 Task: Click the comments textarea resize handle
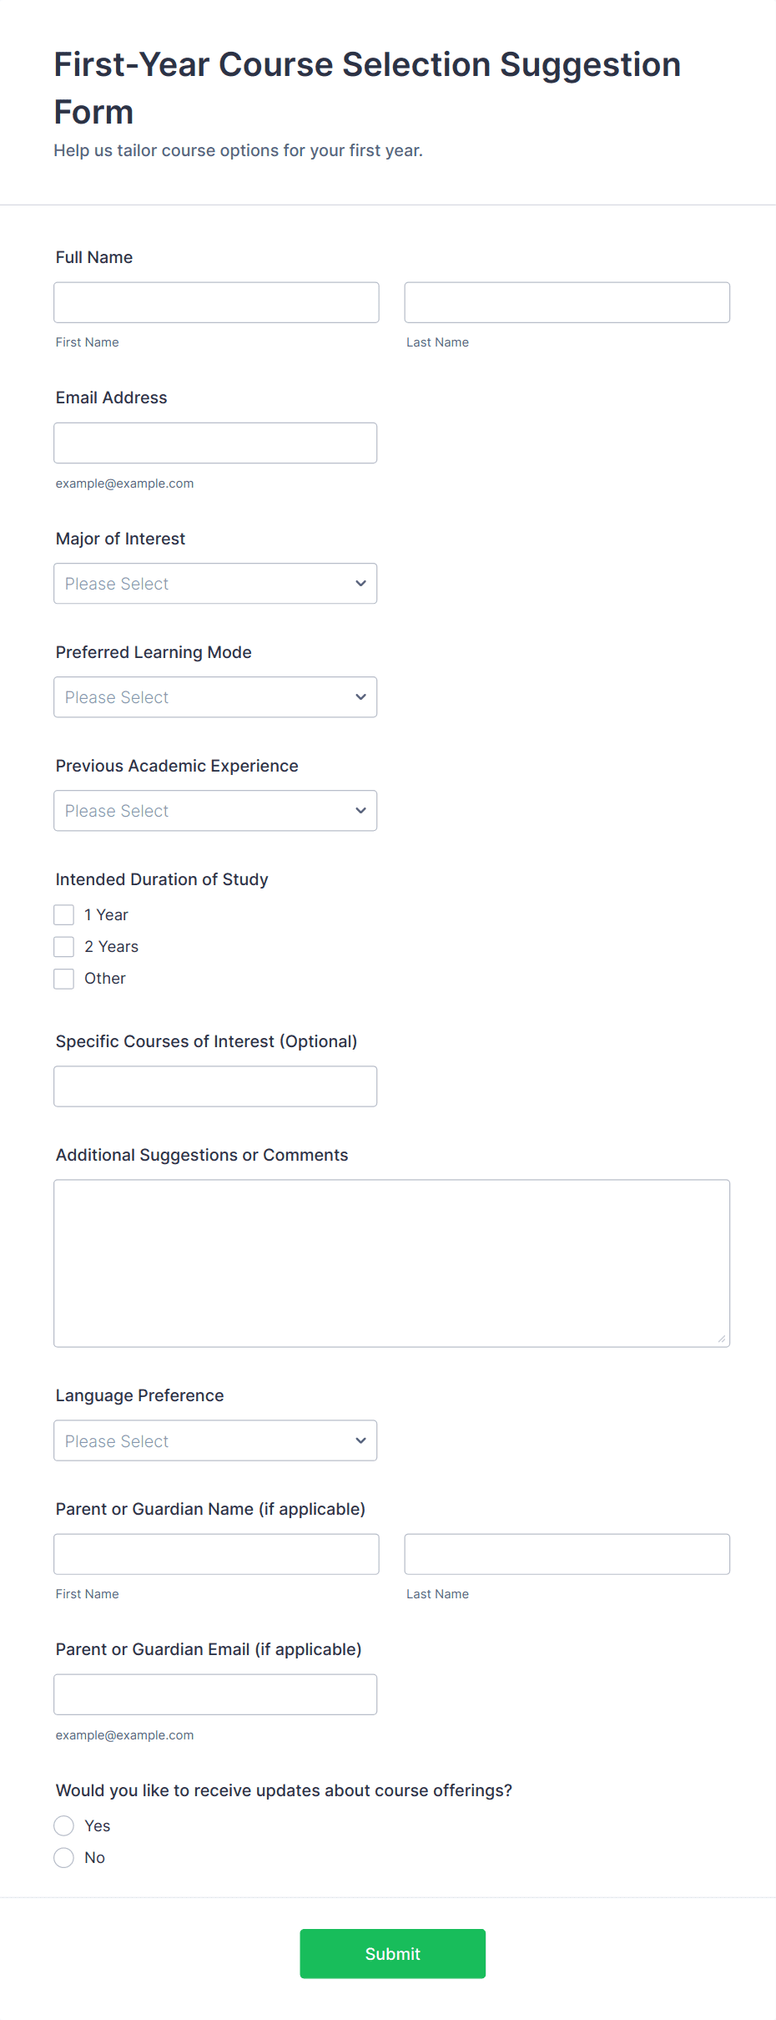click(722, 1339)
